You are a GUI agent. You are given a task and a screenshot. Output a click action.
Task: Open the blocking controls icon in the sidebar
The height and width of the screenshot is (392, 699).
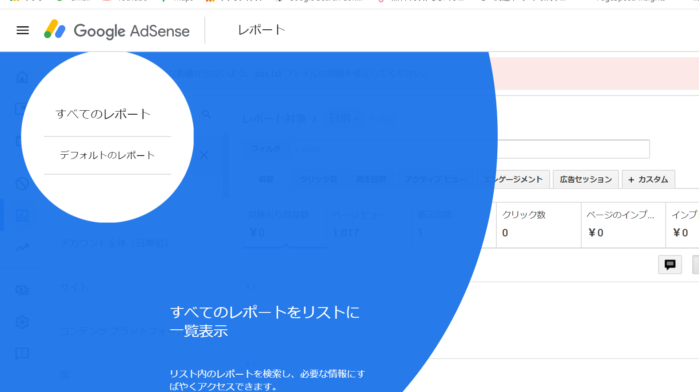(22, 183)
